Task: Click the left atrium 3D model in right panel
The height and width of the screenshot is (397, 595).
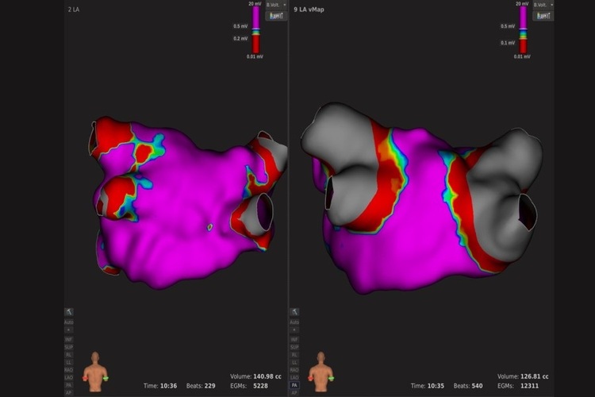Action: (420, 206)
